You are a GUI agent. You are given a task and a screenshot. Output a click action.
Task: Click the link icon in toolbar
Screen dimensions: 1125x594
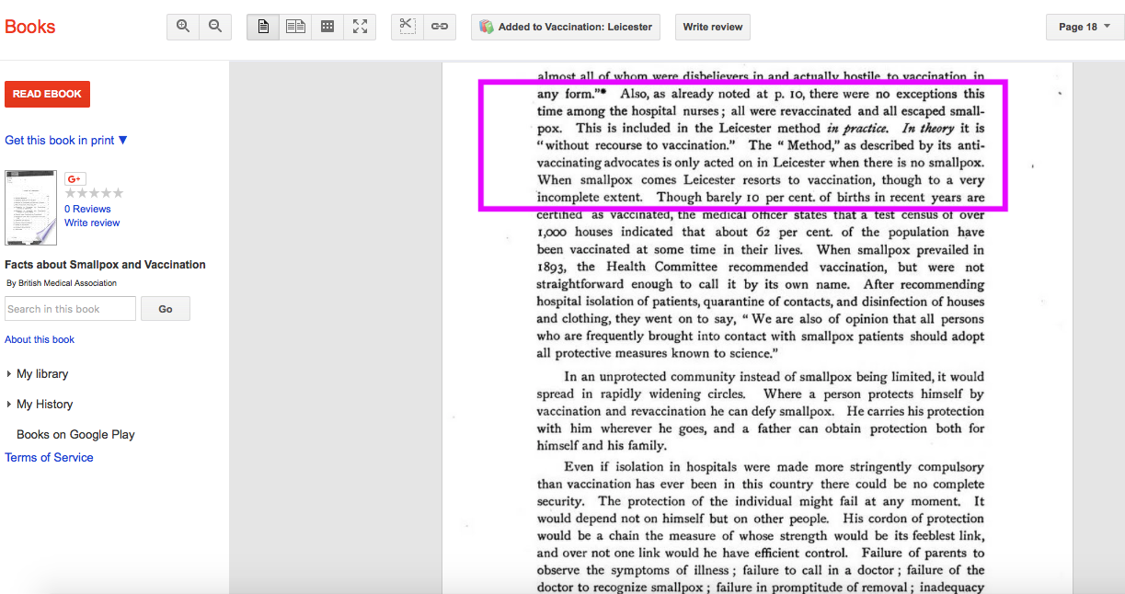[x=440, y=27]
